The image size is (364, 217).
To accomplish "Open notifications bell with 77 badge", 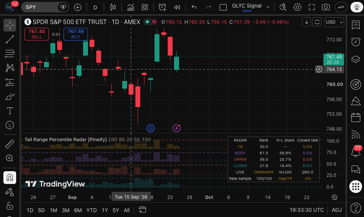I will [x=356, y=152].
